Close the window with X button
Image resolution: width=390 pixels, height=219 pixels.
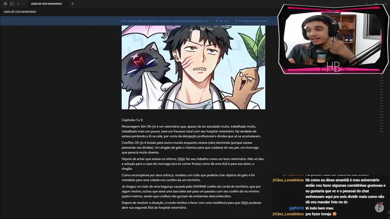pyautogui.click(x=385, y=4)
